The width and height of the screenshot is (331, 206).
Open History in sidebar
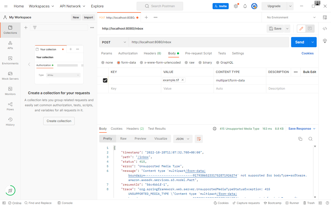coord(10,122)
